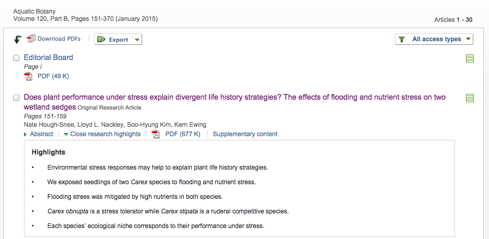Open the 'Does plant performance under stress' article
Viewport: 489px width, 239px height.
(x=235, y=102)
